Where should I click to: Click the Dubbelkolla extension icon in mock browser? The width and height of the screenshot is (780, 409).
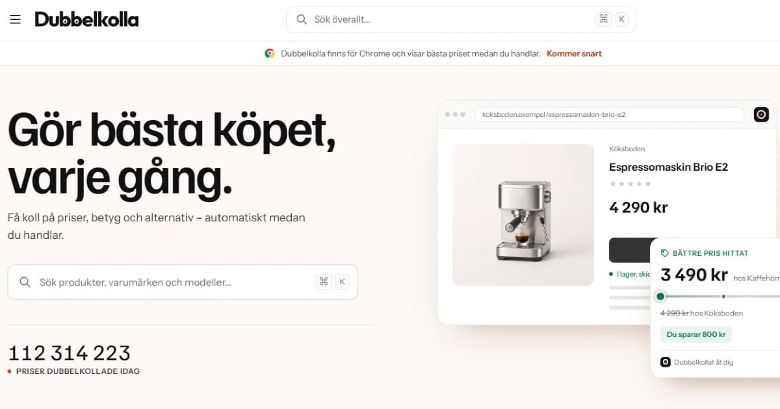click(761, 115)
